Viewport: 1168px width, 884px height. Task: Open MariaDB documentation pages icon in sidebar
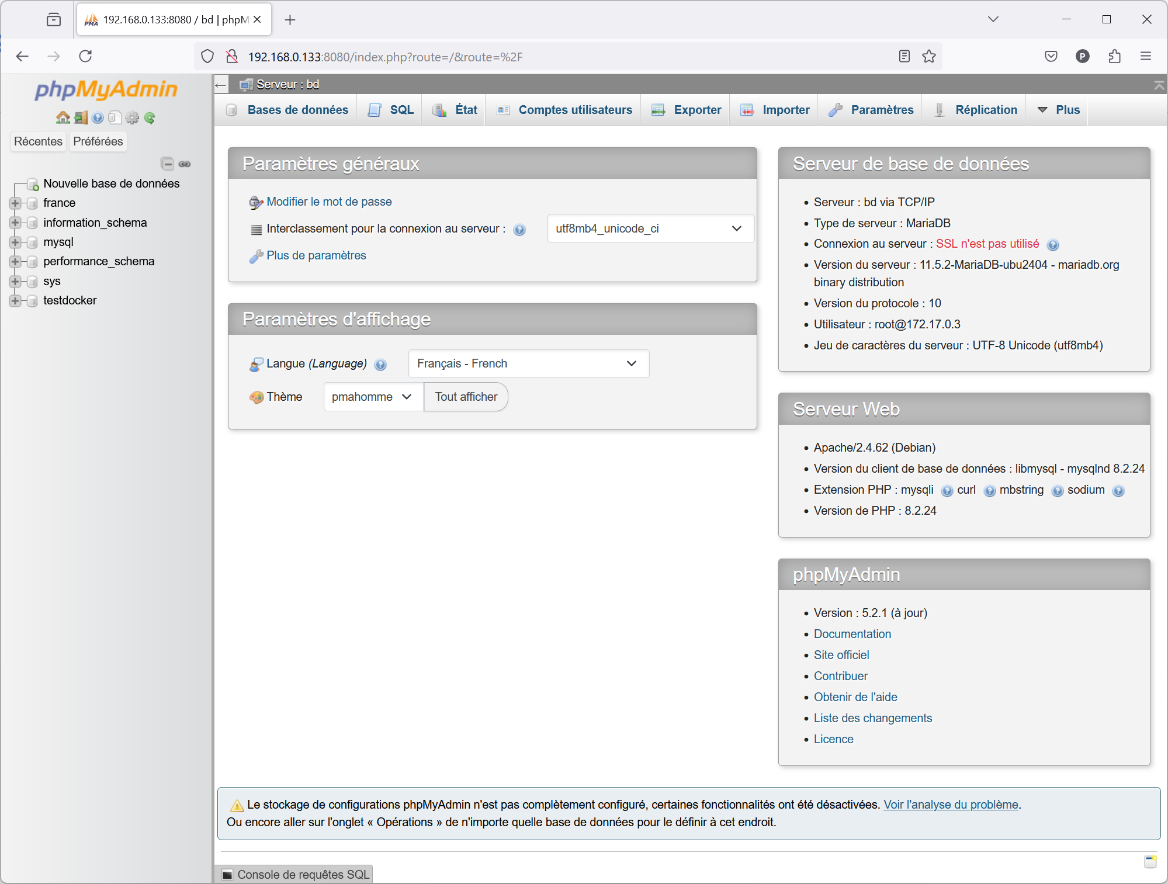coord(115,117)
